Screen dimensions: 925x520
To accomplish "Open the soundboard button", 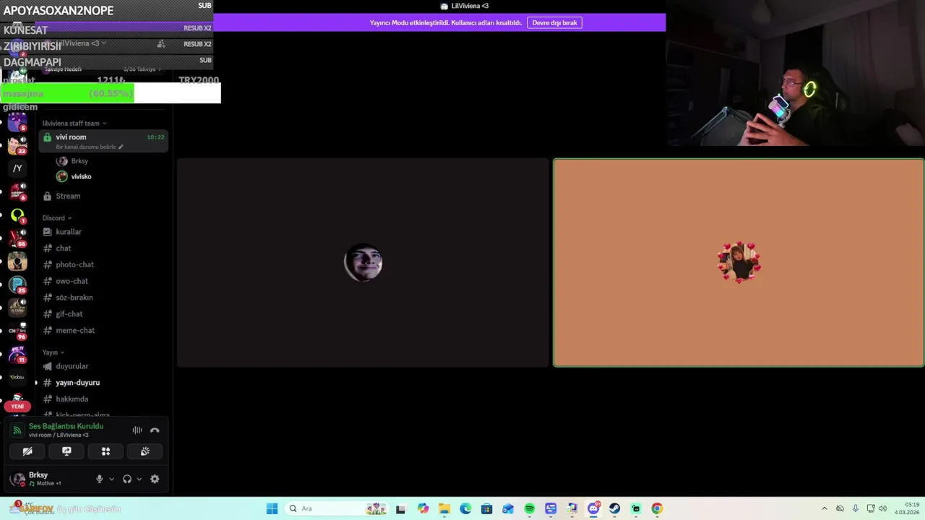I will tap(145, 451).
